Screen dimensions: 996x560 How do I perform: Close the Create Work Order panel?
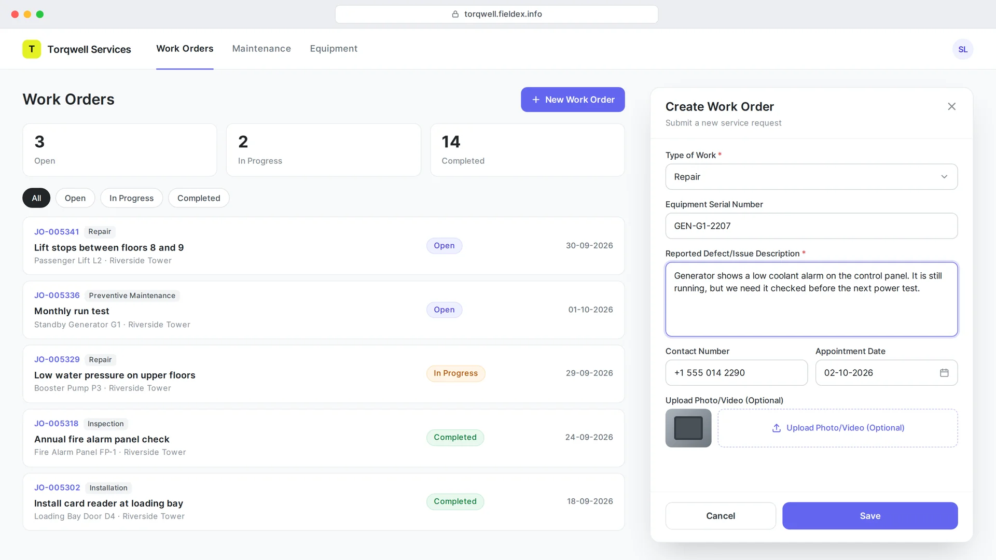951,106
